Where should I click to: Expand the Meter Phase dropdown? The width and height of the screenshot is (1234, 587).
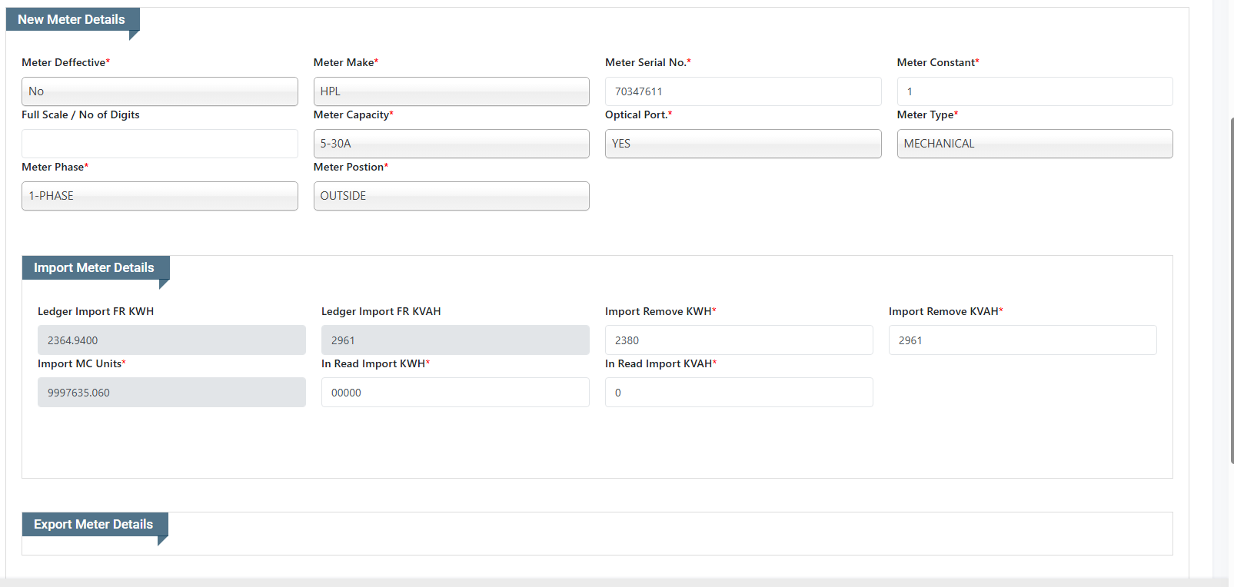point(159,196)
